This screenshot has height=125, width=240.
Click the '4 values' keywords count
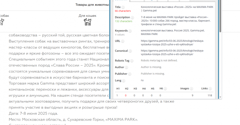tap(120, 35)
